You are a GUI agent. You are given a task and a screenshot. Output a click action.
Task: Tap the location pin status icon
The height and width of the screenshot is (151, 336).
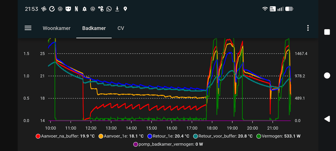[125, 9]
